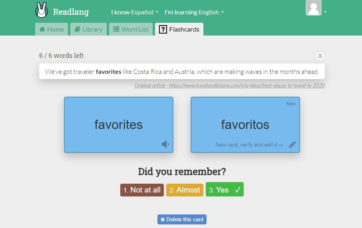Expand the "I know Español" dropdown
The image size is (362, 228).
tap(135, 12)
